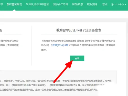The image size is (128, 96).
Task: Go to 国际合作申请 in the navigation bar
Action: (x=60, y=4)
